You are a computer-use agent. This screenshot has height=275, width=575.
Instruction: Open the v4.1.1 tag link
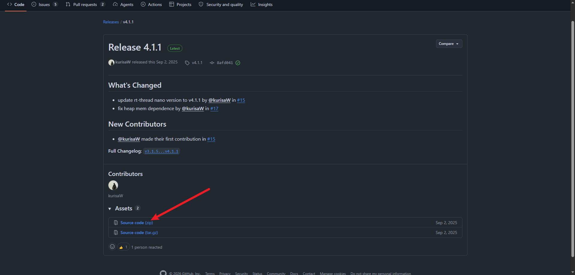(x=197, y=63)
